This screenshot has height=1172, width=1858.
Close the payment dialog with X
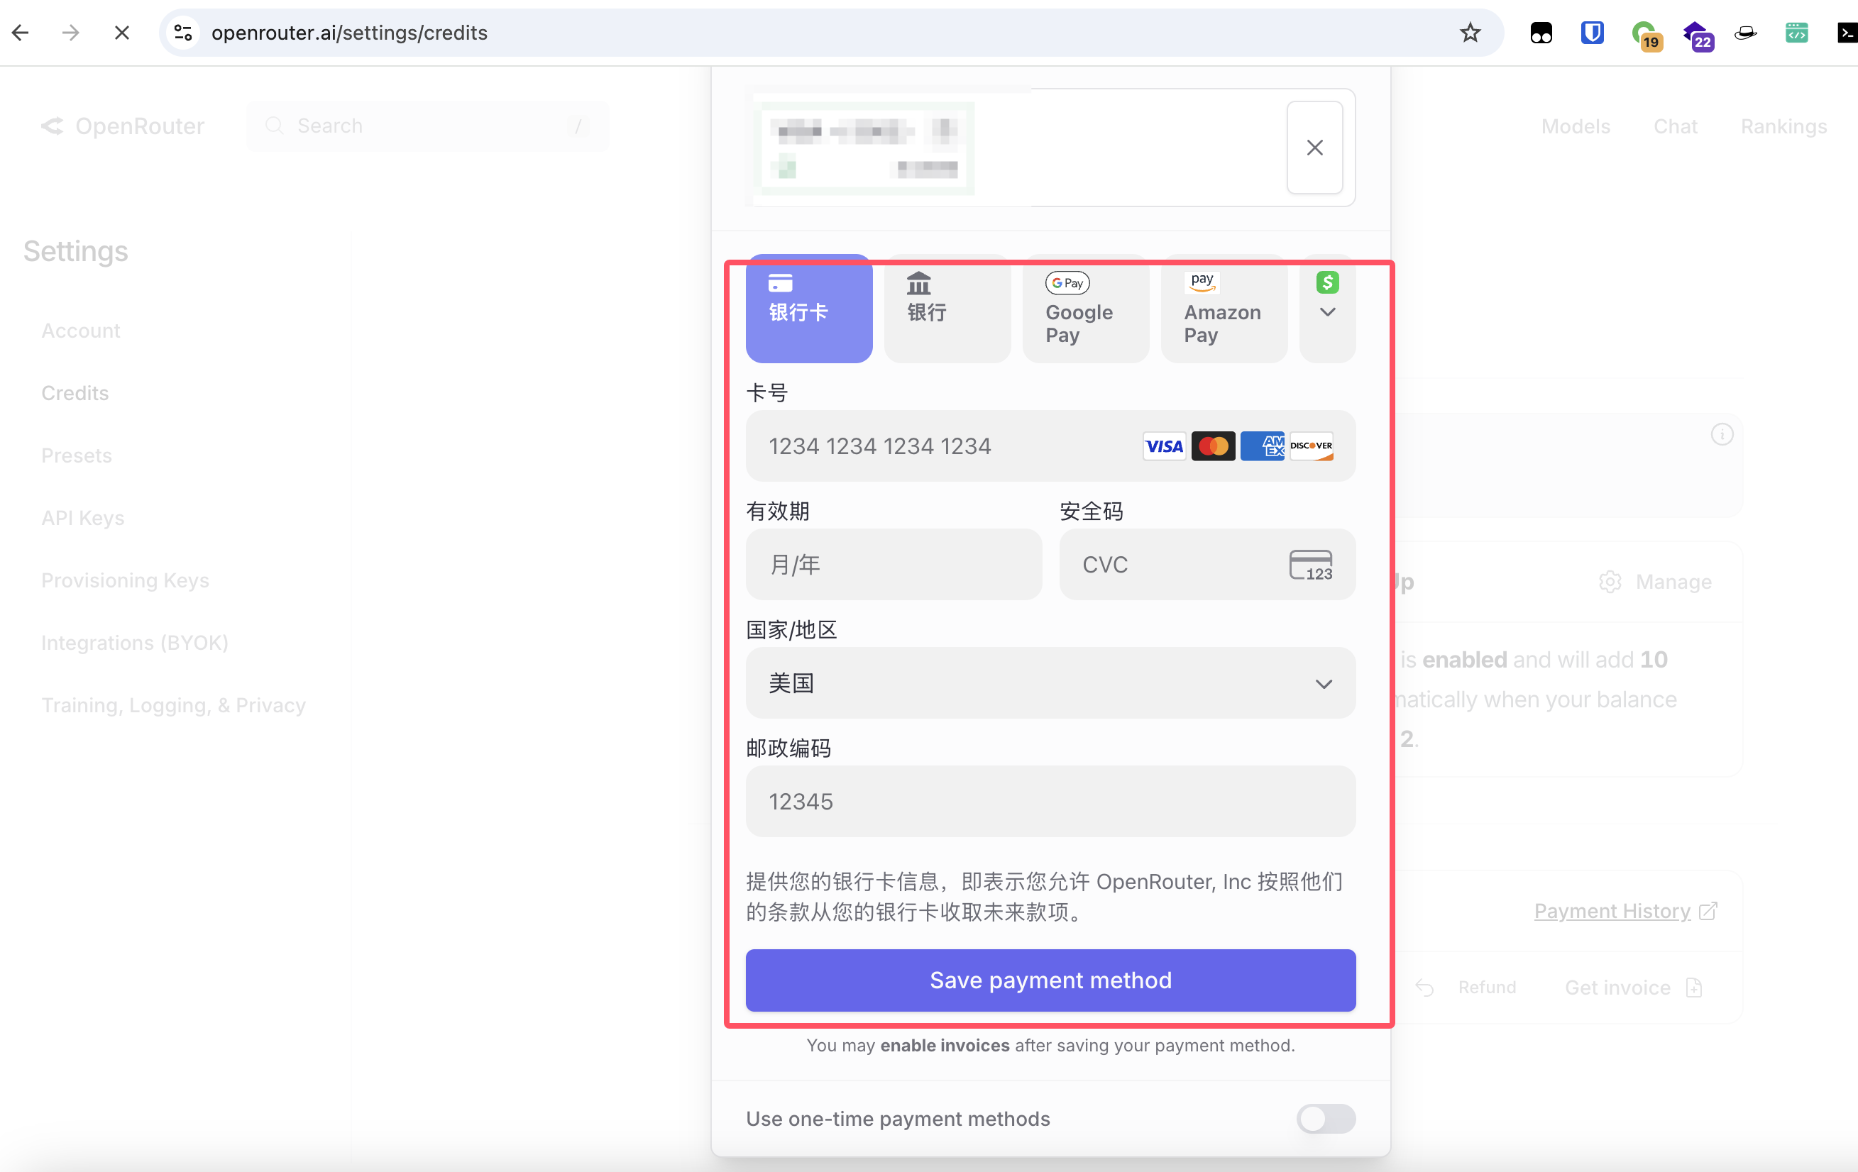1315,148
